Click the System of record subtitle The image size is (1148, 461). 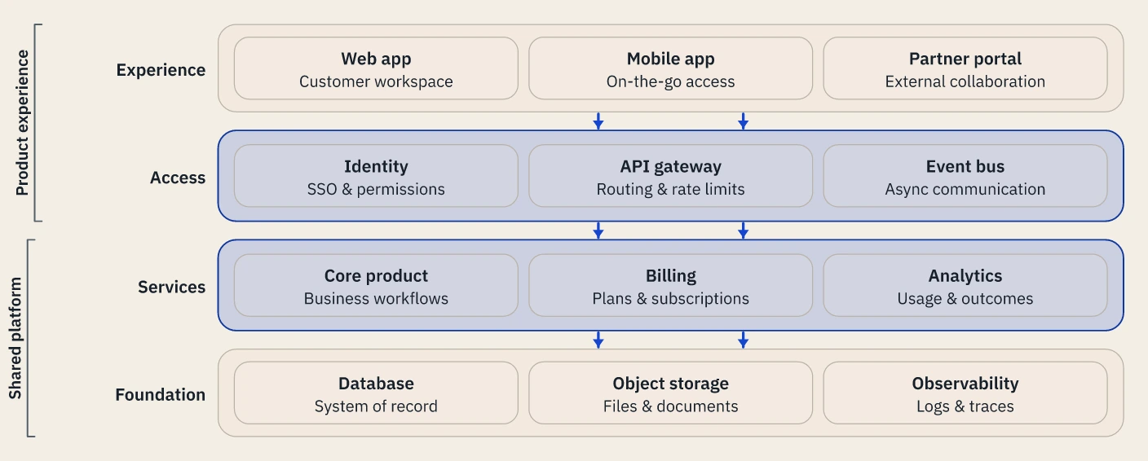click(376, 406)
